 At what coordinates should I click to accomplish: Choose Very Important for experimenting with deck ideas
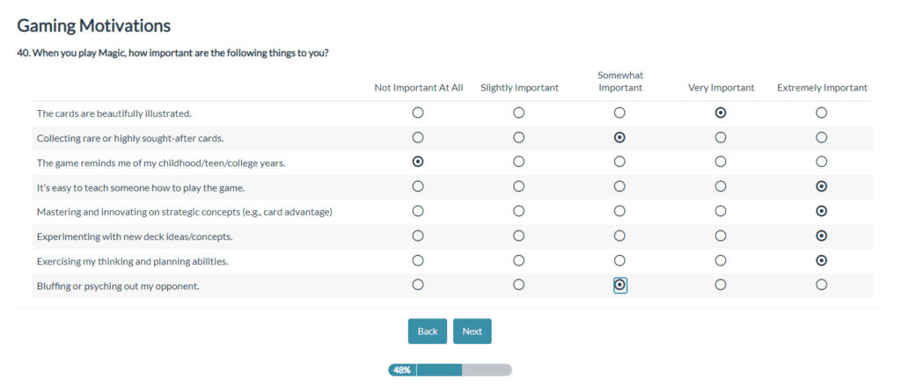point(721,236)
